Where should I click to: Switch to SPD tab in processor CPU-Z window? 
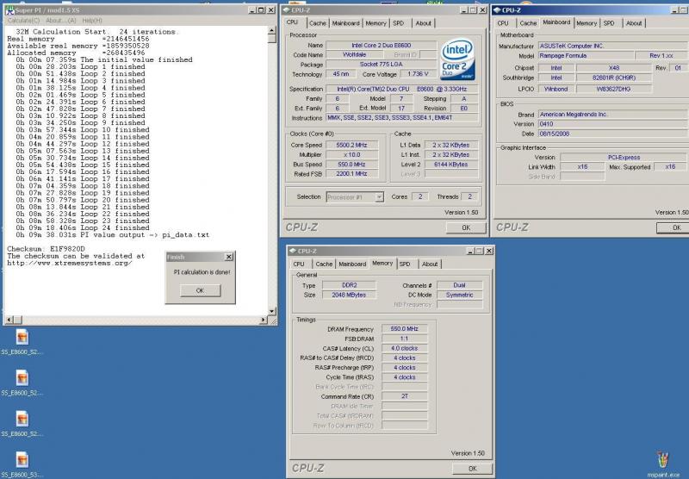(398, 23)
